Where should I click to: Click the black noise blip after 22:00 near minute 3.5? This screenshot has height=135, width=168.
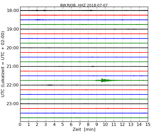50,85
